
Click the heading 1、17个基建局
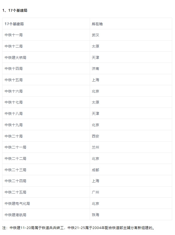point(15,10)
